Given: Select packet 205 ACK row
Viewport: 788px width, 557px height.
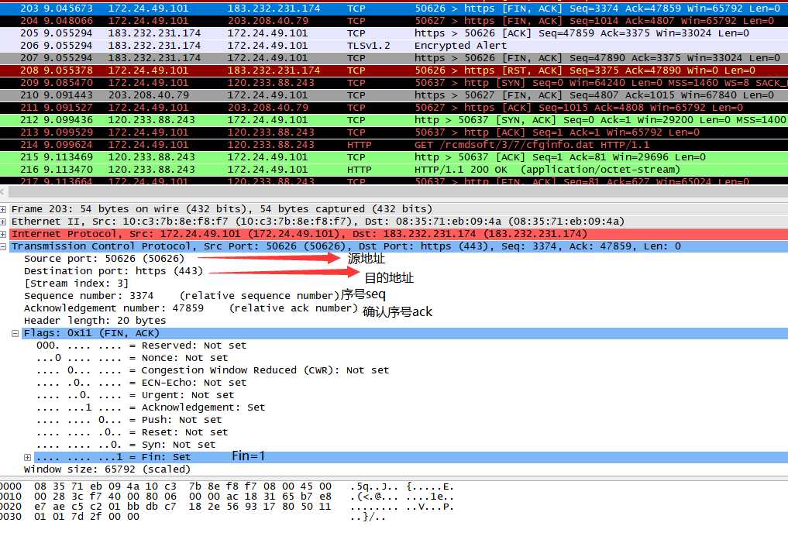Looking at the screenshot, I should tap(394, 33).
